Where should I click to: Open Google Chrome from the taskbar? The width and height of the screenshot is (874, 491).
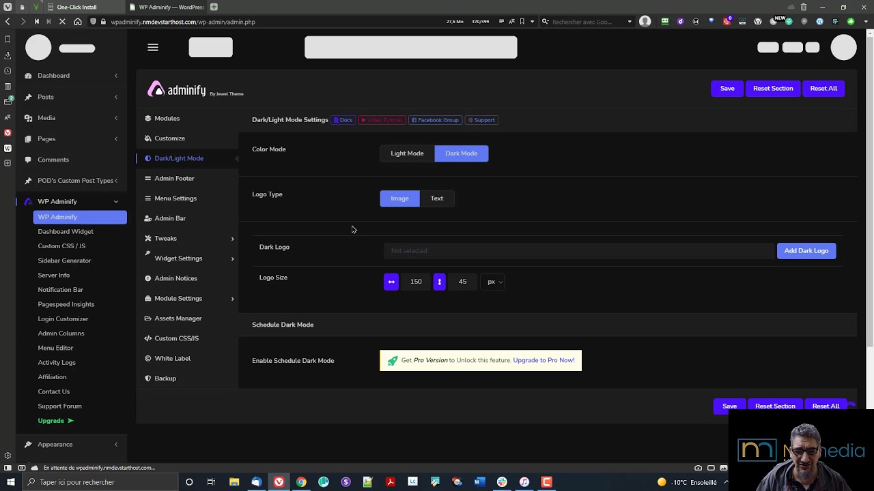(x=301, y=482)
